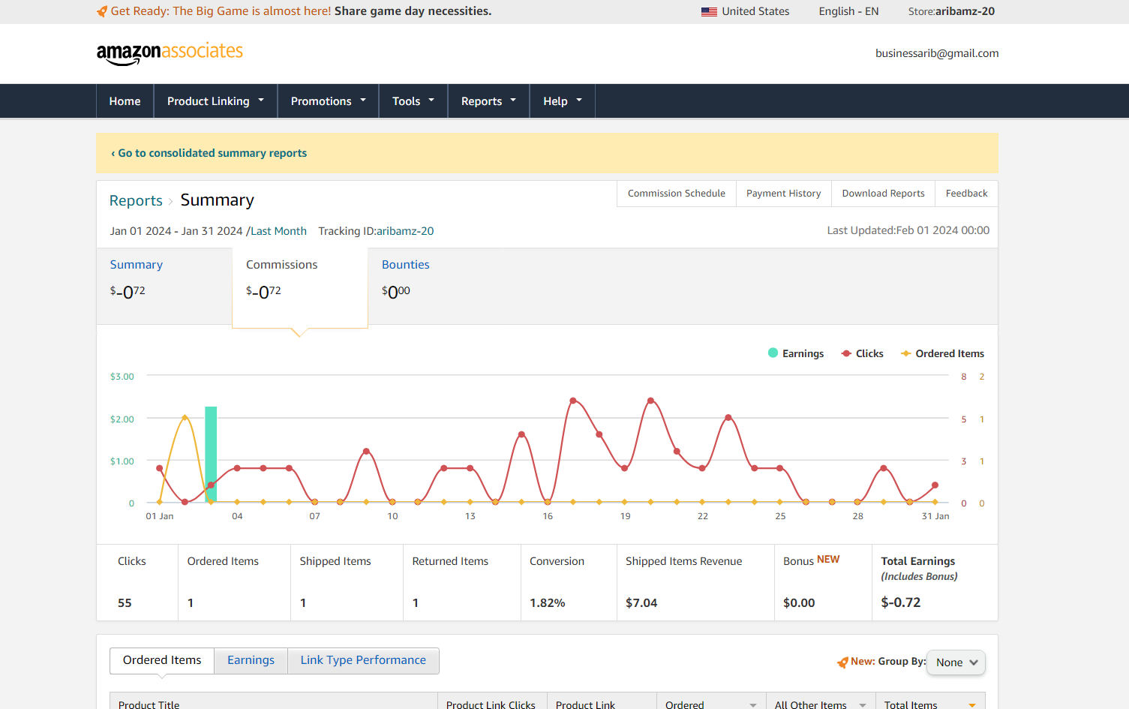Switch to the Ordered Items tab

pyautogui.click(x=162, y=660)
